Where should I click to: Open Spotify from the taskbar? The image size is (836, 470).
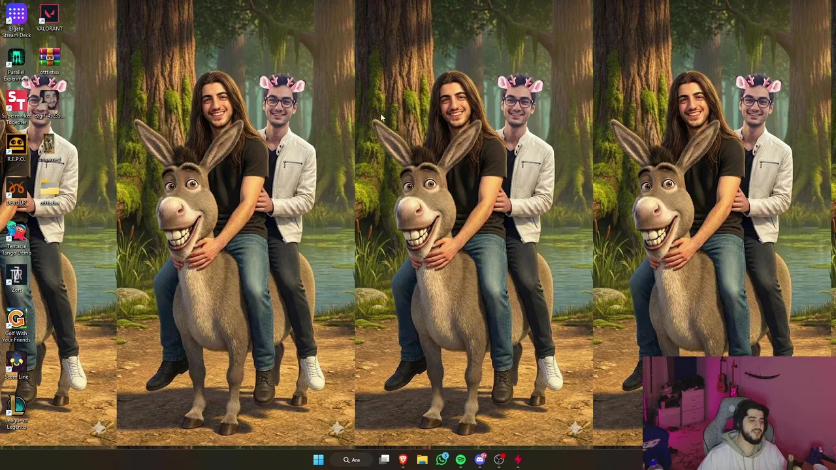[460, 460]
